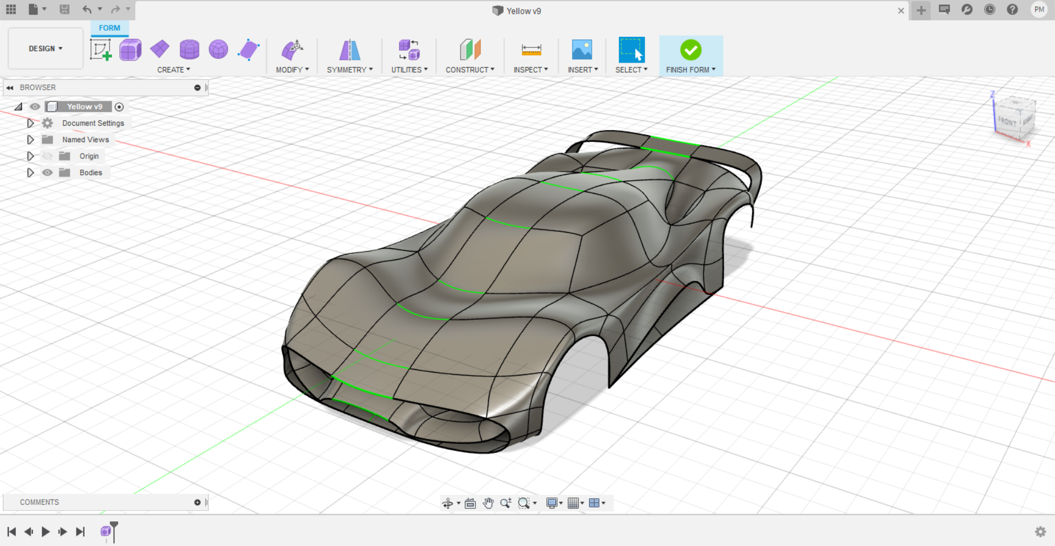
Task: Select the Sphere form tool
Action: point(218,49)
